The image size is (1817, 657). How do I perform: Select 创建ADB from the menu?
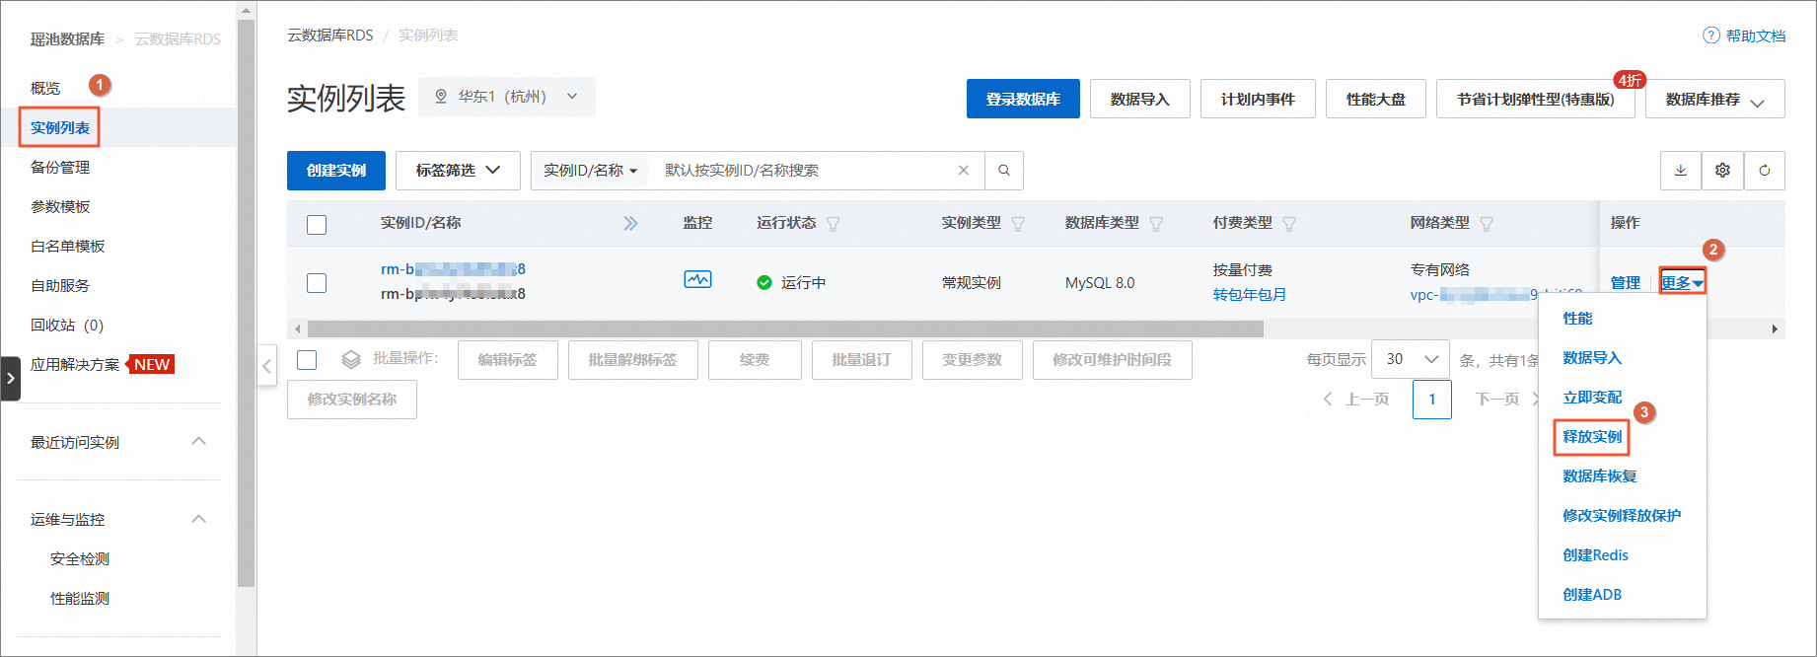(1592, 595)
